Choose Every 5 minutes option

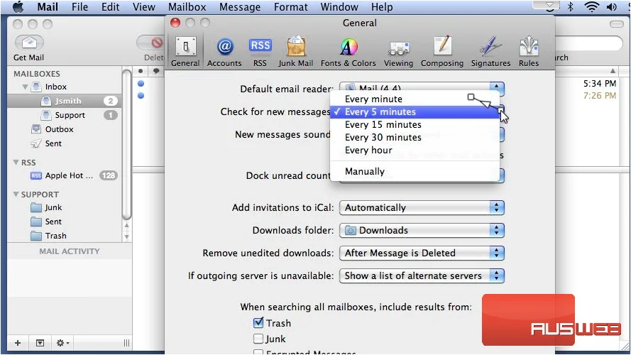coord(415,112)
